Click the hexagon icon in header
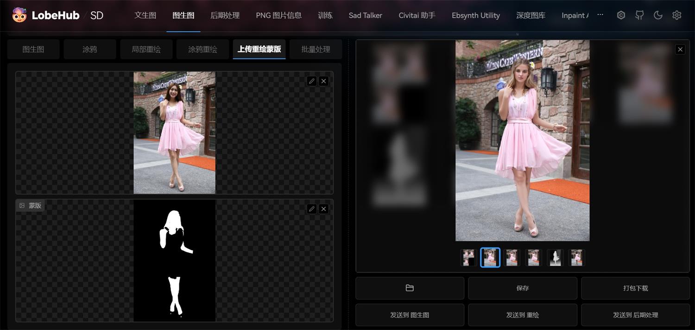The image size is (695, 330). click(621, 15)
